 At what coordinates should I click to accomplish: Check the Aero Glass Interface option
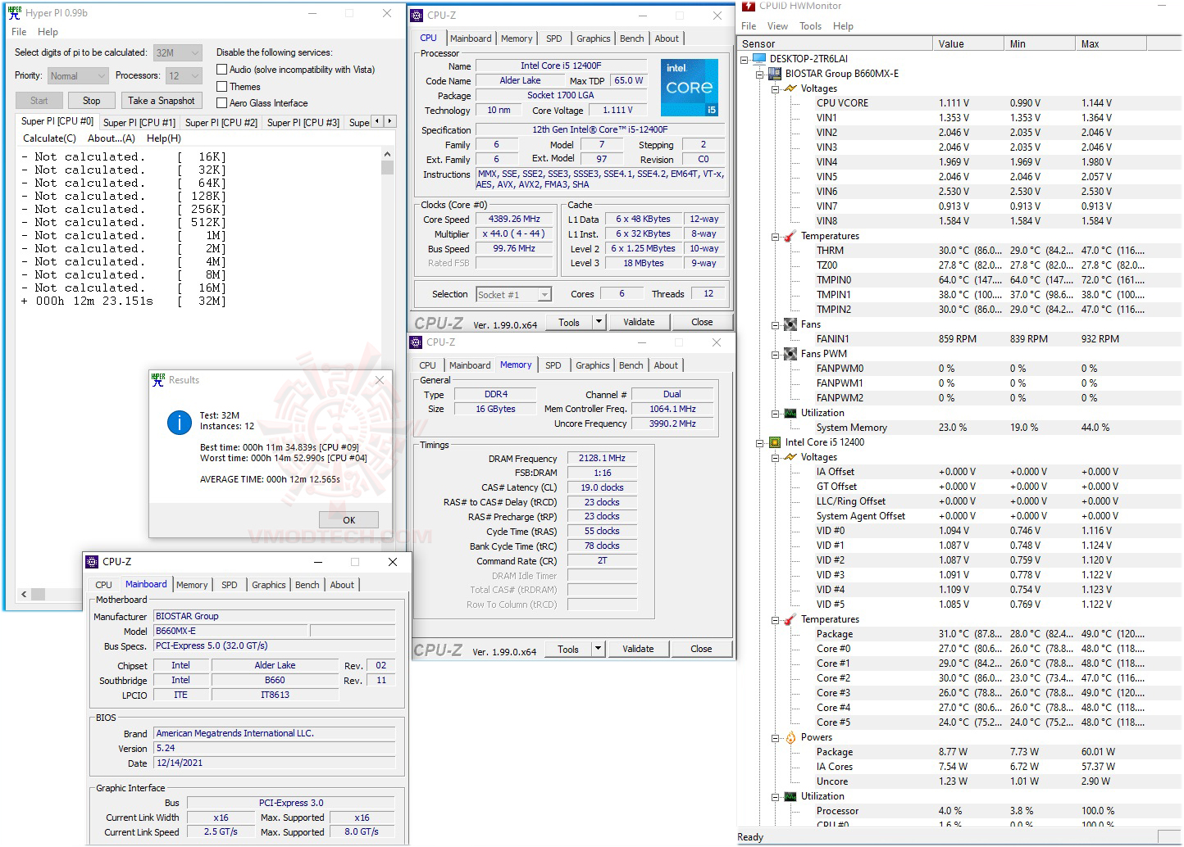[221, 102]
